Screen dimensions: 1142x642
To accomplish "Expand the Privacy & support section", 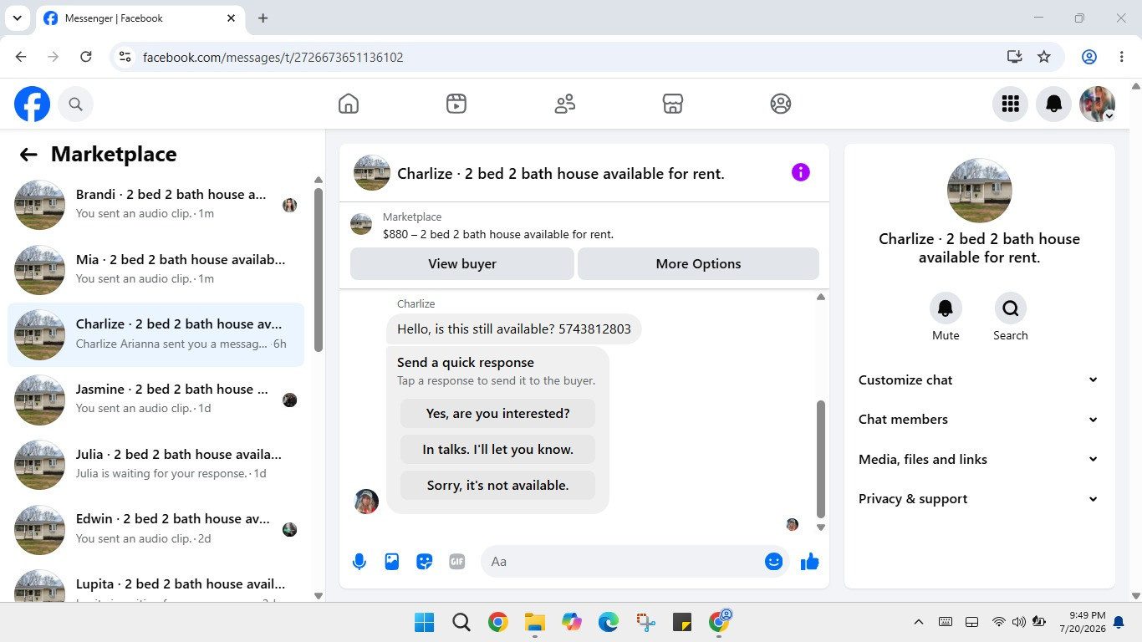I will pyautogui.click(x=979, y=499).
